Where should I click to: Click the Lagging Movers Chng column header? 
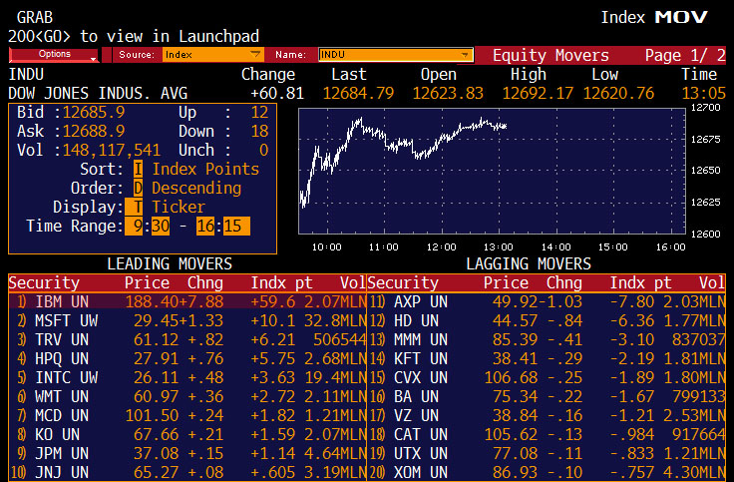[x=564, y=283]
